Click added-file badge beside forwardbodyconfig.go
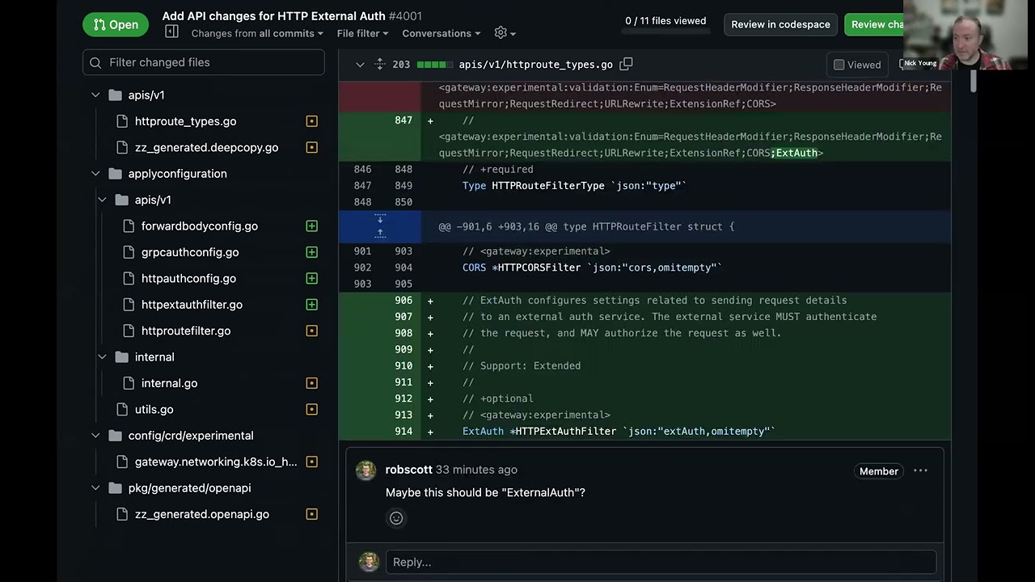The width and height of the screenshot is (1035, 582). 312,226
